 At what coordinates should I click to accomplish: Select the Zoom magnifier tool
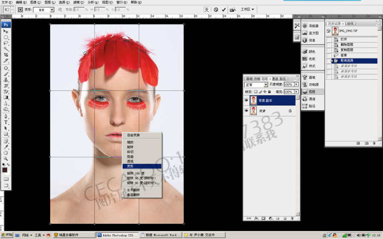click(6, 159)
